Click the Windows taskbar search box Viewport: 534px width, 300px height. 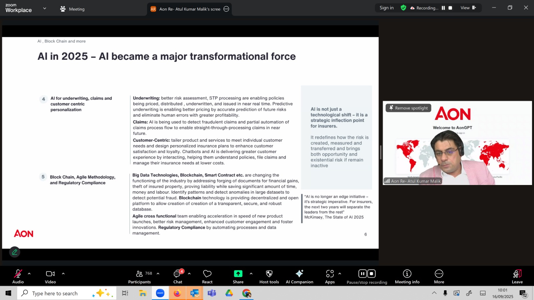coord(55,293)
